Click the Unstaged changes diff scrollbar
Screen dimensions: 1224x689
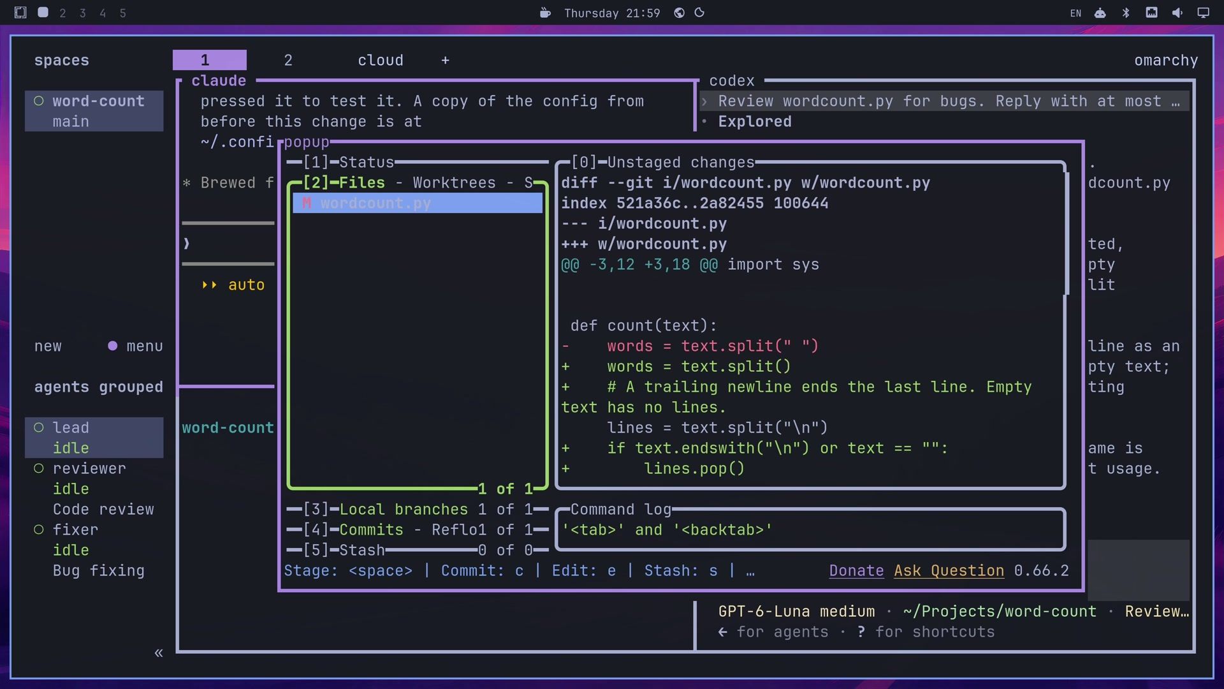tap(1067, 233)
